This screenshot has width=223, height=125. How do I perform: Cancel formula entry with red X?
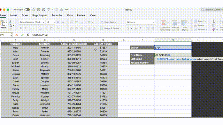click(16, 35)
